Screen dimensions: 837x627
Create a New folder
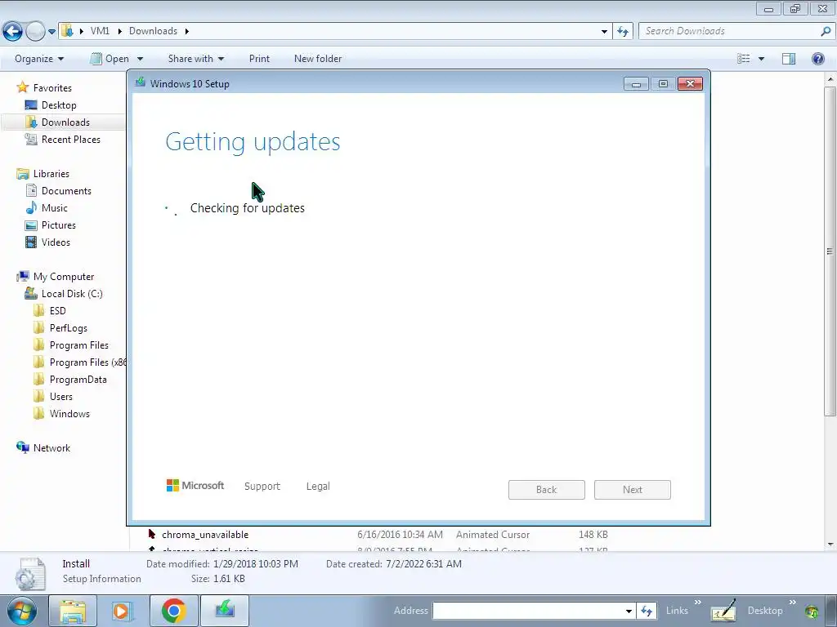coord(318,59)
